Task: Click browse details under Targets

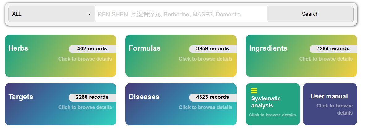Action: click(85, 107)
